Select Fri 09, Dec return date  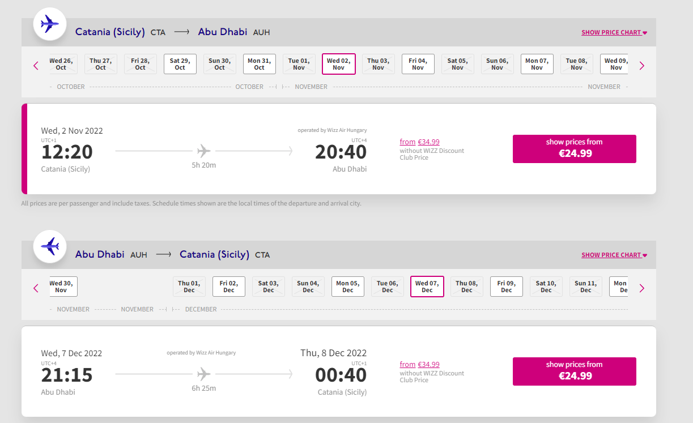[507, 287]
